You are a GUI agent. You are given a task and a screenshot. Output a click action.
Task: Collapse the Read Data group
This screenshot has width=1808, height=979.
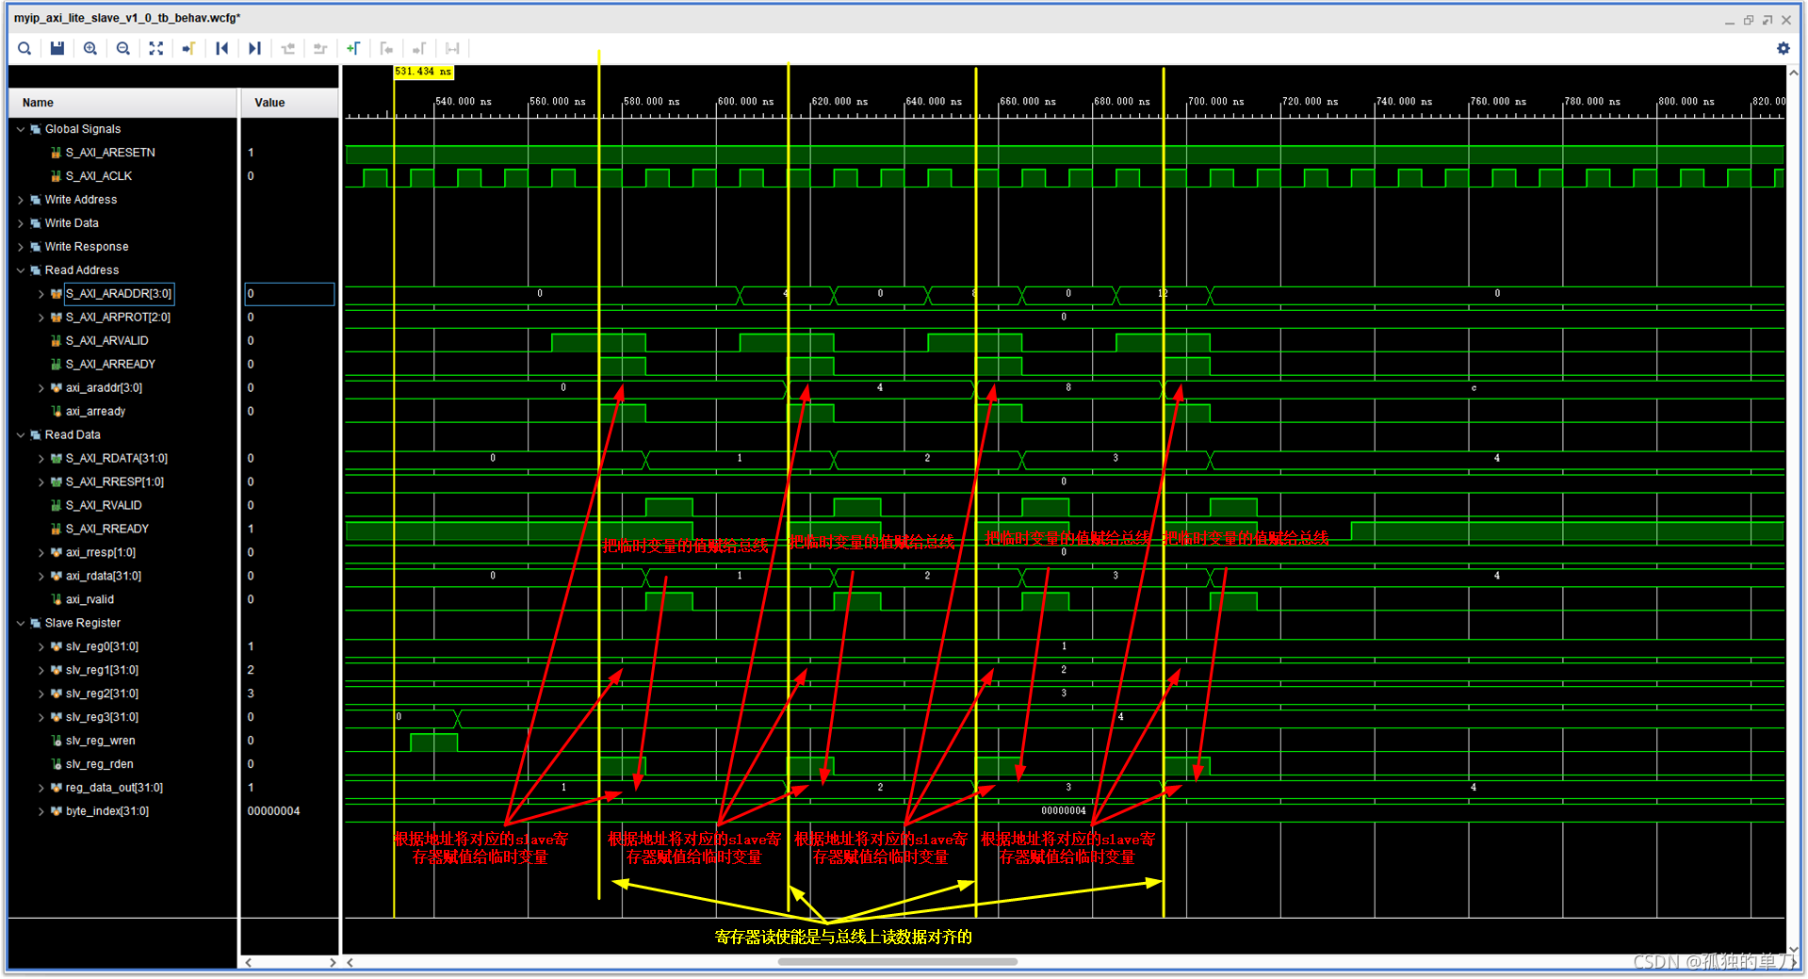(x=21, y=435)
